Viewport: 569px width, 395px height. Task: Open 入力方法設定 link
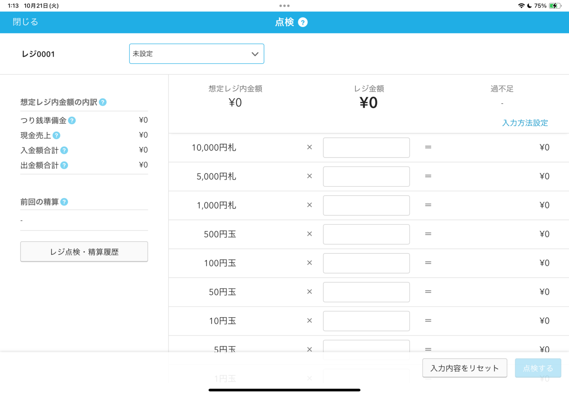click(x=525, y=123)
